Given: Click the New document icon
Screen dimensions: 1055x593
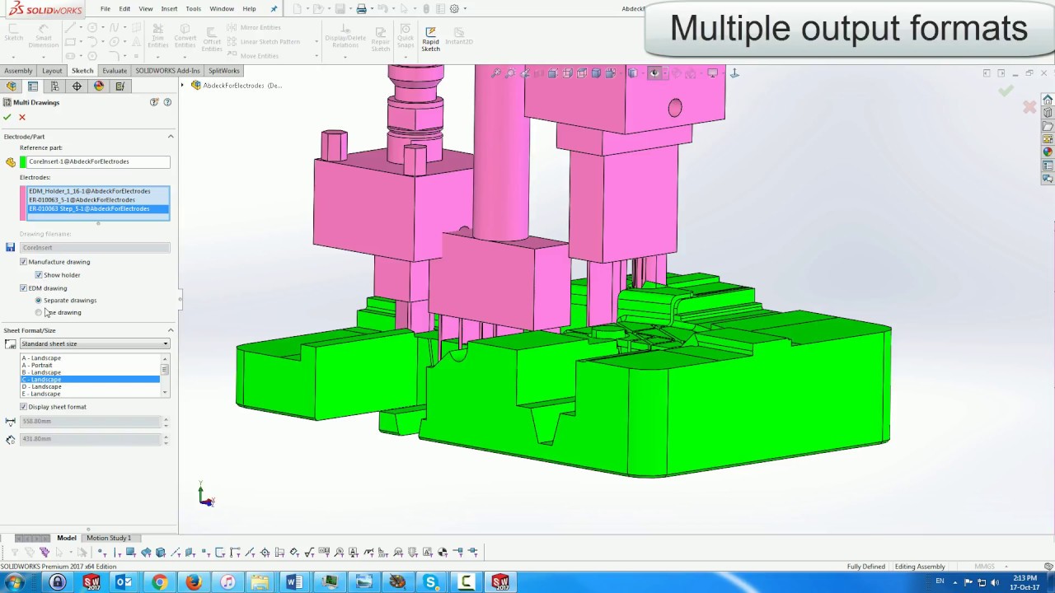Looking at the screenshot, I should (296, 9).
